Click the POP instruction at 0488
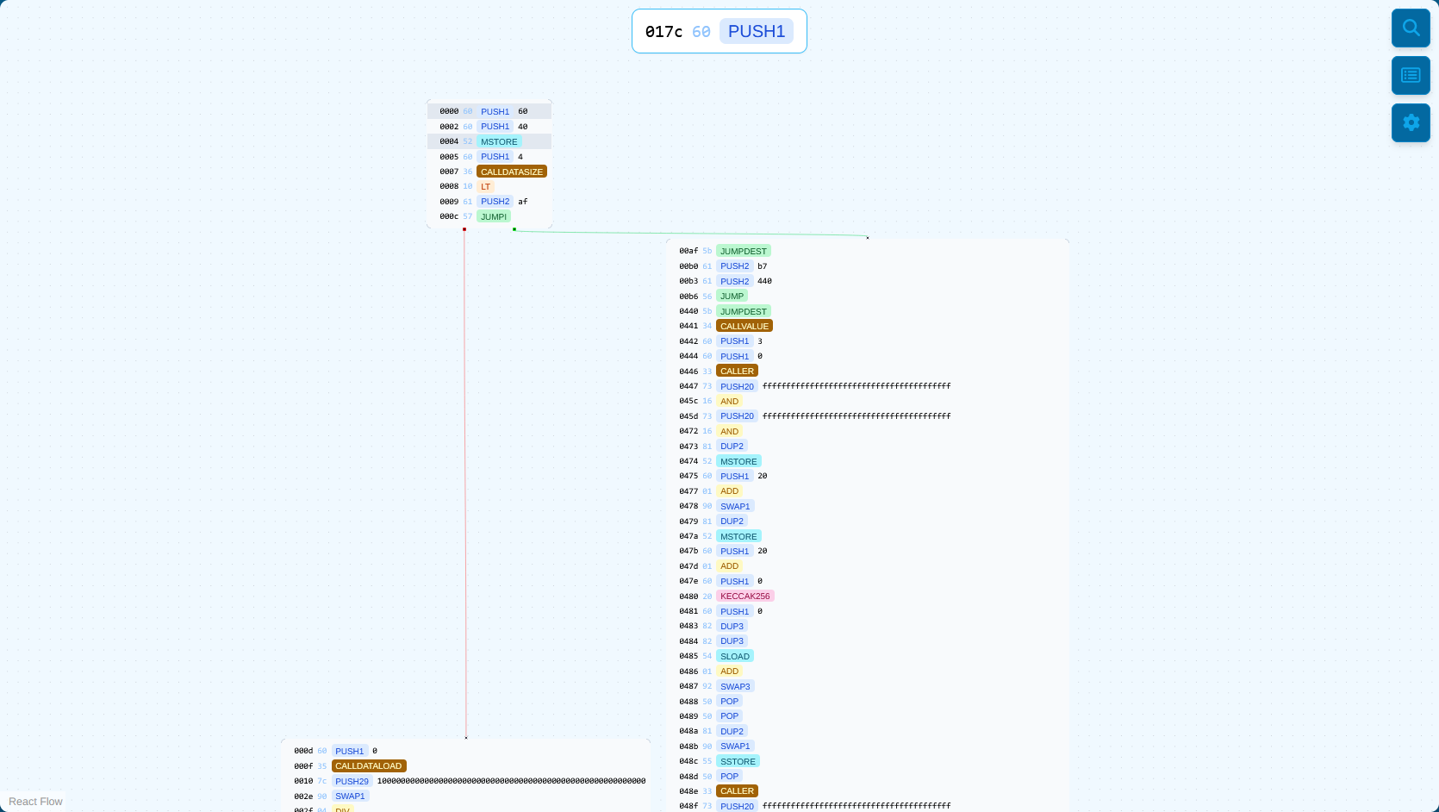The width and height of the screenshot is (1439, 812). point(730,701)
